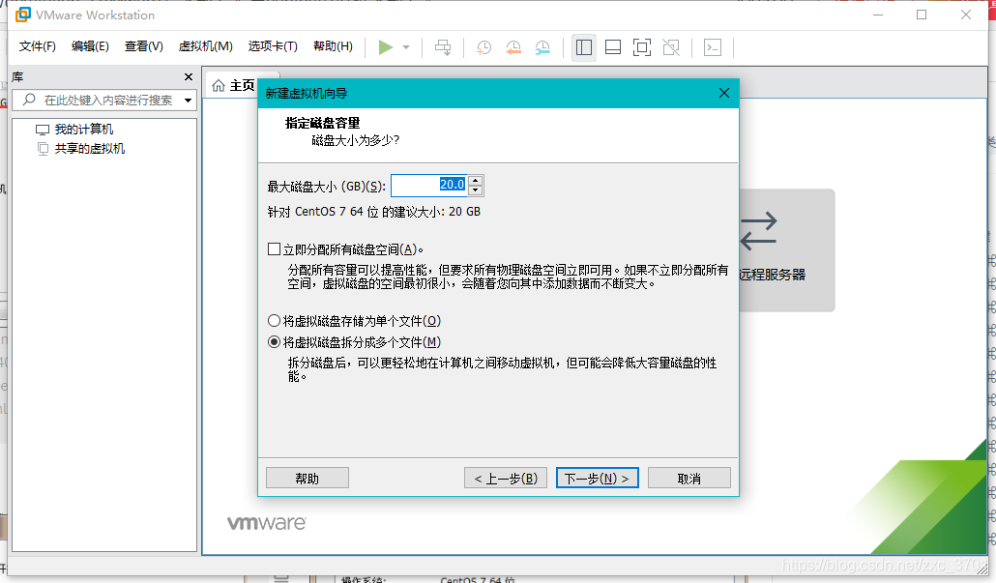The height and width of the screenshot is (583, 996).
Task: Revert to the latest snapshot
Action: click(x=513, y=46)
